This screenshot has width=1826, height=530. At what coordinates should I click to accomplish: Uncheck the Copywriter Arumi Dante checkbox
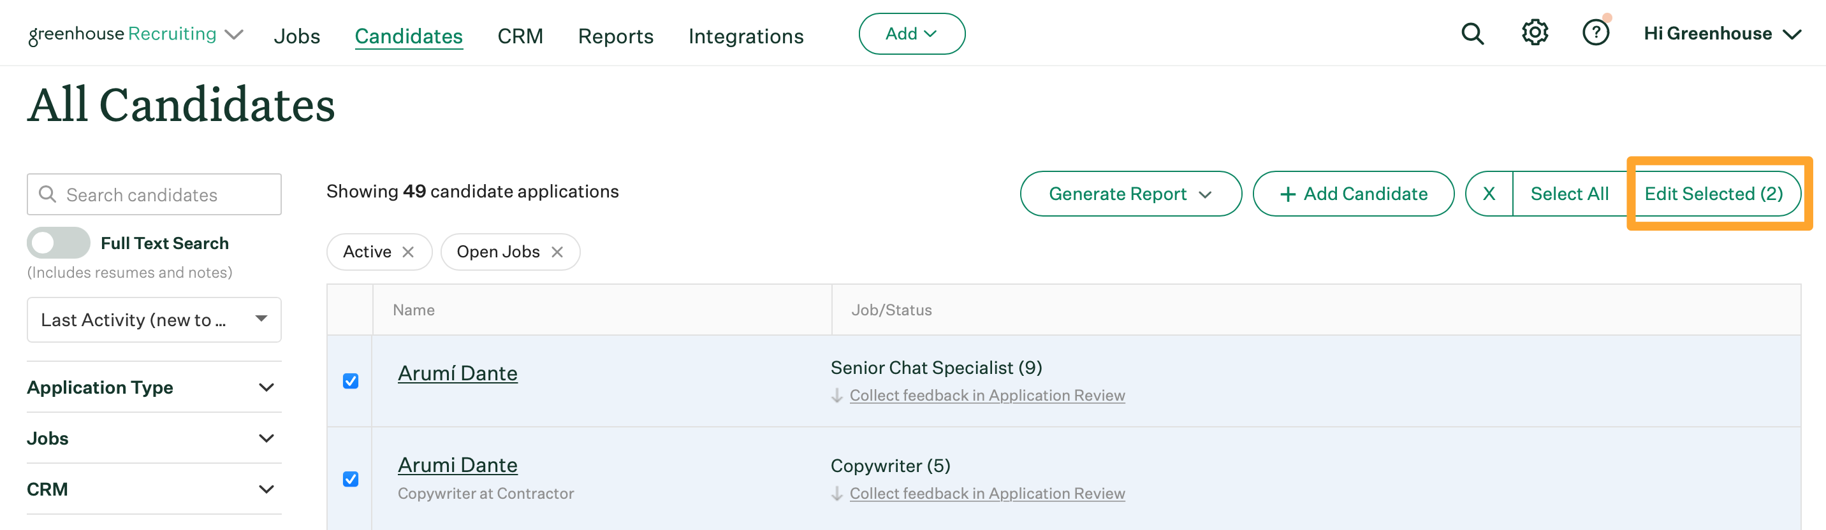350,479
